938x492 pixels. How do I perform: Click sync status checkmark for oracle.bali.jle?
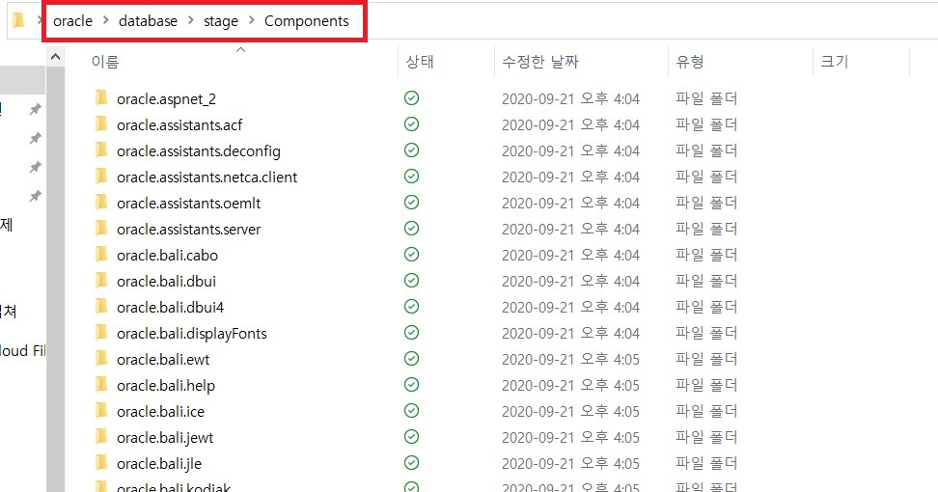(x=411, y=463)
